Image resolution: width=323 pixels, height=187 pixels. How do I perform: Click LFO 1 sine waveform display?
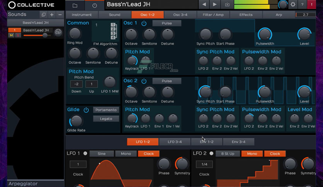point(122,173)
